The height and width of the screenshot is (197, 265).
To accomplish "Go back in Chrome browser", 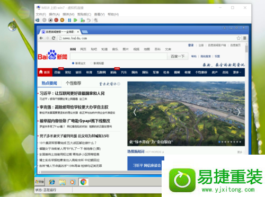I will point(41,38).
